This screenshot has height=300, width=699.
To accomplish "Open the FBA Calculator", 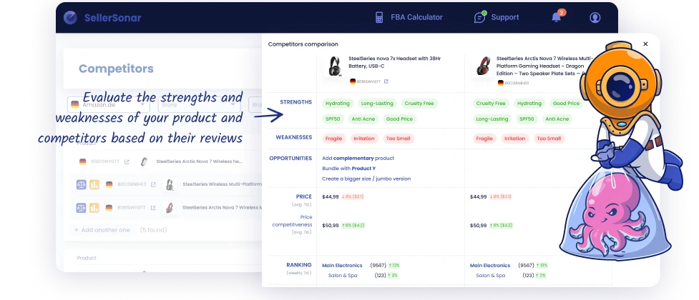I will [409, 17].
